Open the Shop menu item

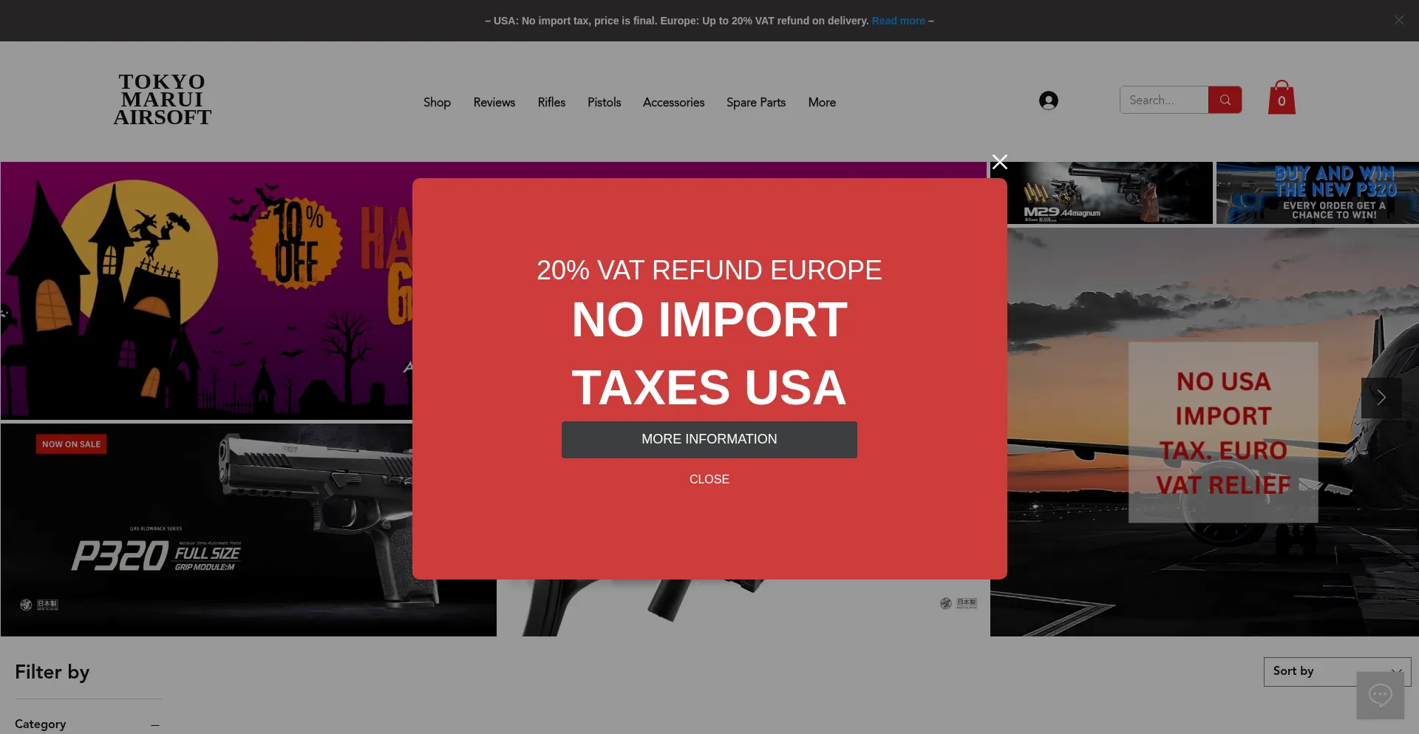coord(437,102)
